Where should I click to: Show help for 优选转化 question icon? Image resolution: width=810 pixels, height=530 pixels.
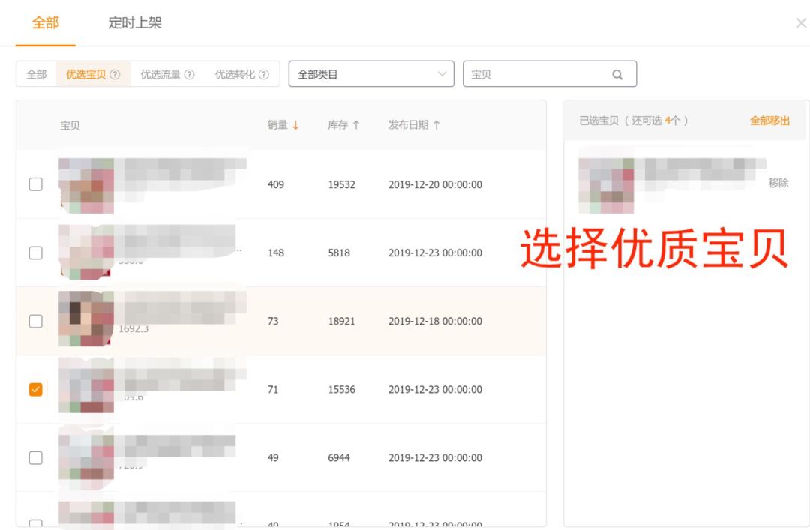[x=264, y=74]
